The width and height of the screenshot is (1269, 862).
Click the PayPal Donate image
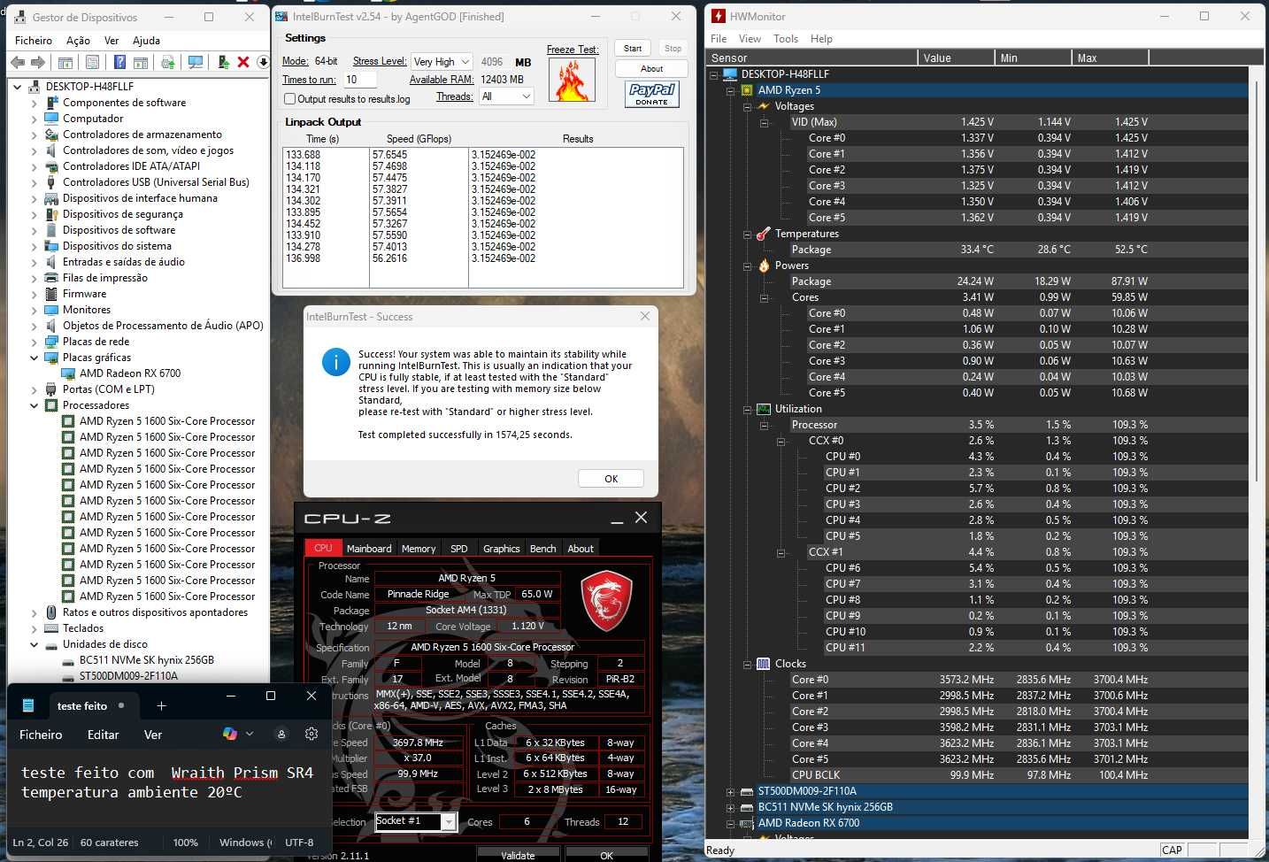[x=652, y=94]
